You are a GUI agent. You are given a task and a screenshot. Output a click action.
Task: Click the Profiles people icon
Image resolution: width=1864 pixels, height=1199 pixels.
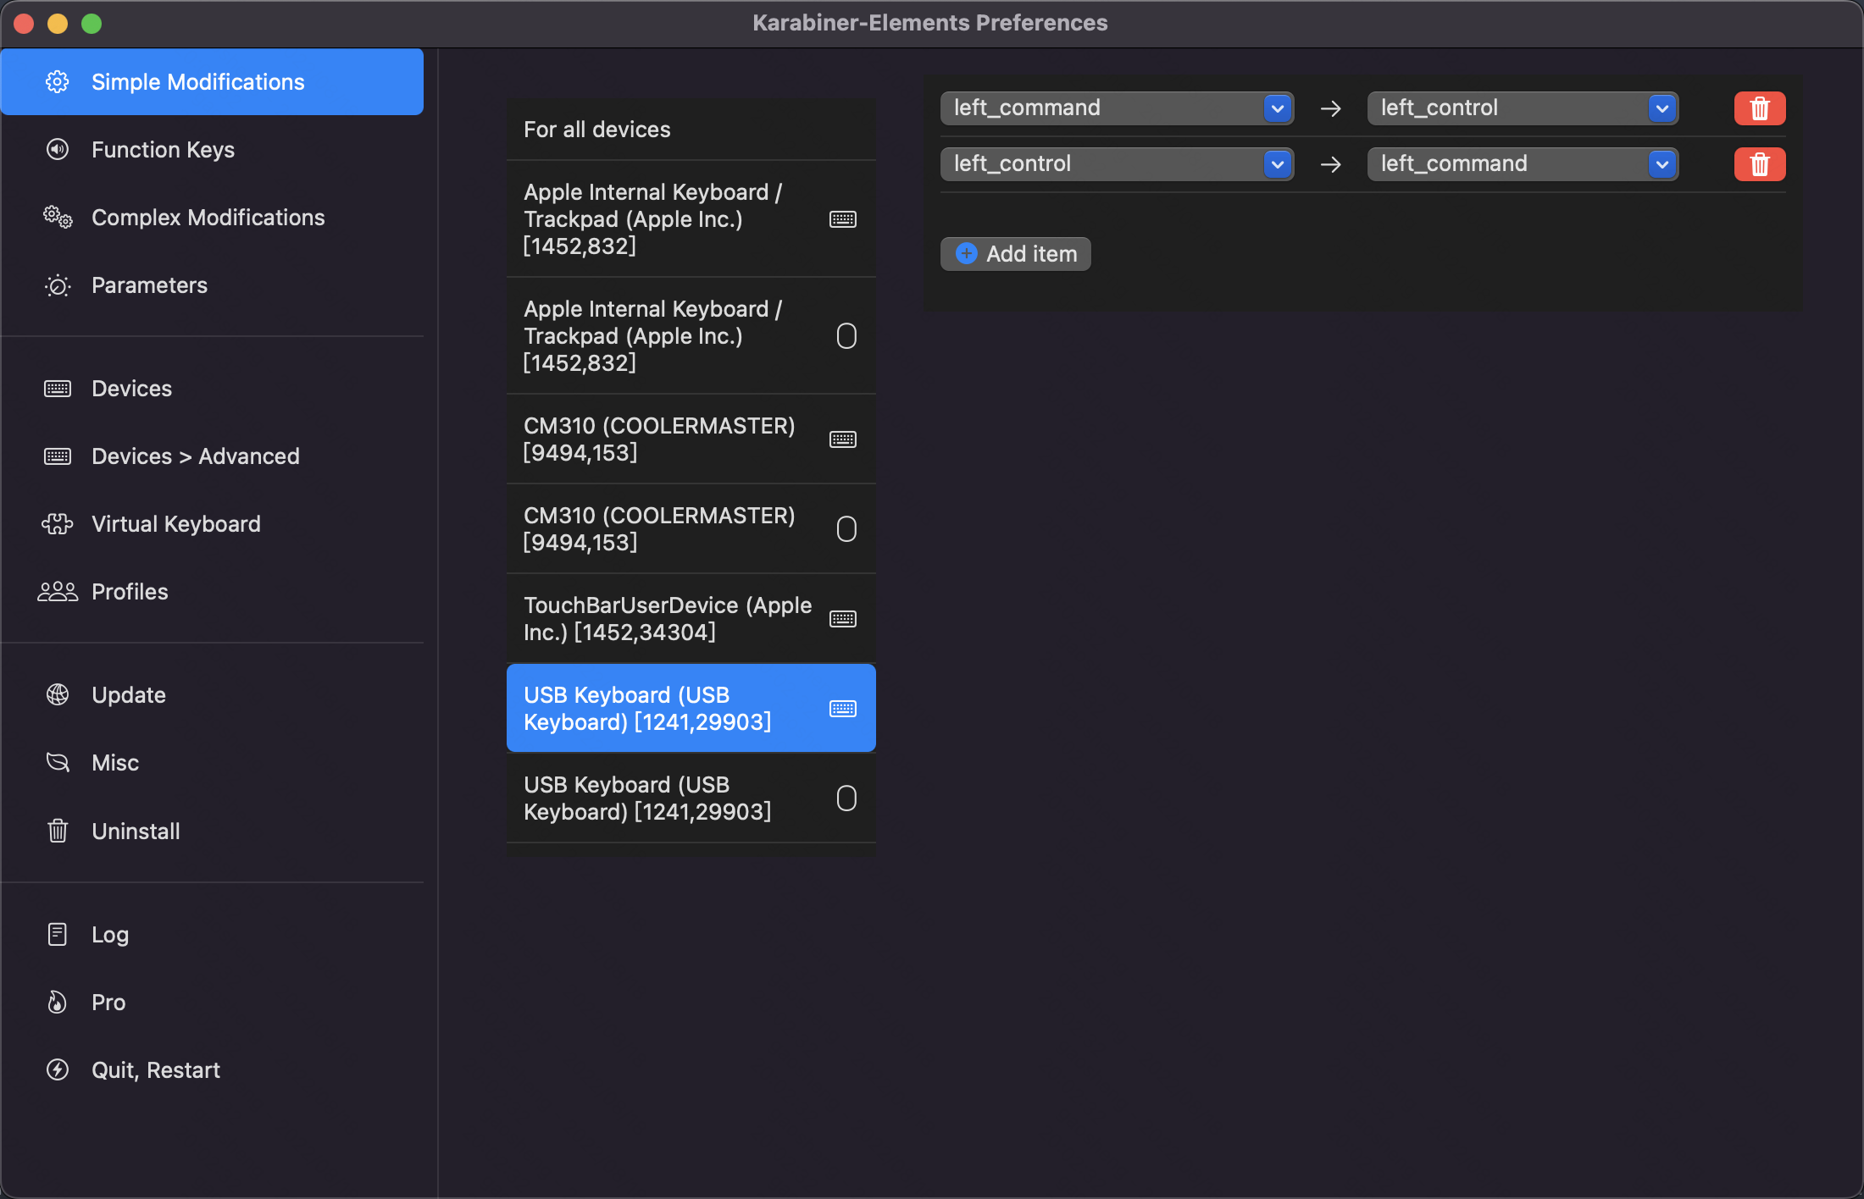pos(58,592)
